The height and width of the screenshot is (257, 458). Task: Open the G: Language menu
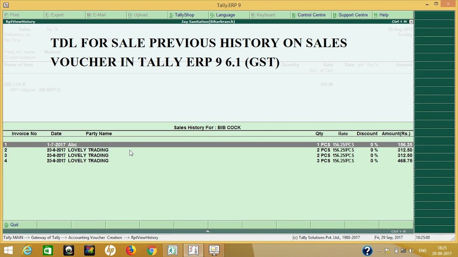pyautogui.click(x=229, y=15)
